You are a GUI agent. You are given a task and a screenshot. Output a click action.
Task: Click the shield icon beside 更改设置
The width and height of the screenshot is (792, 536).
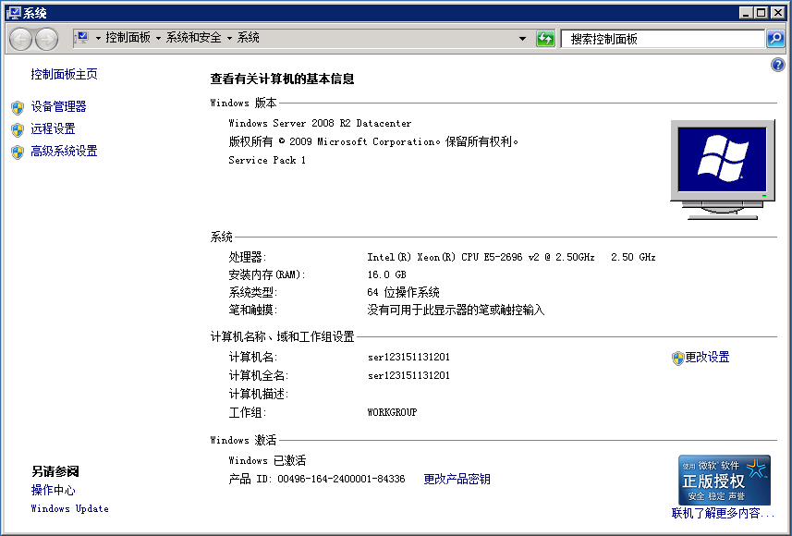678,358
